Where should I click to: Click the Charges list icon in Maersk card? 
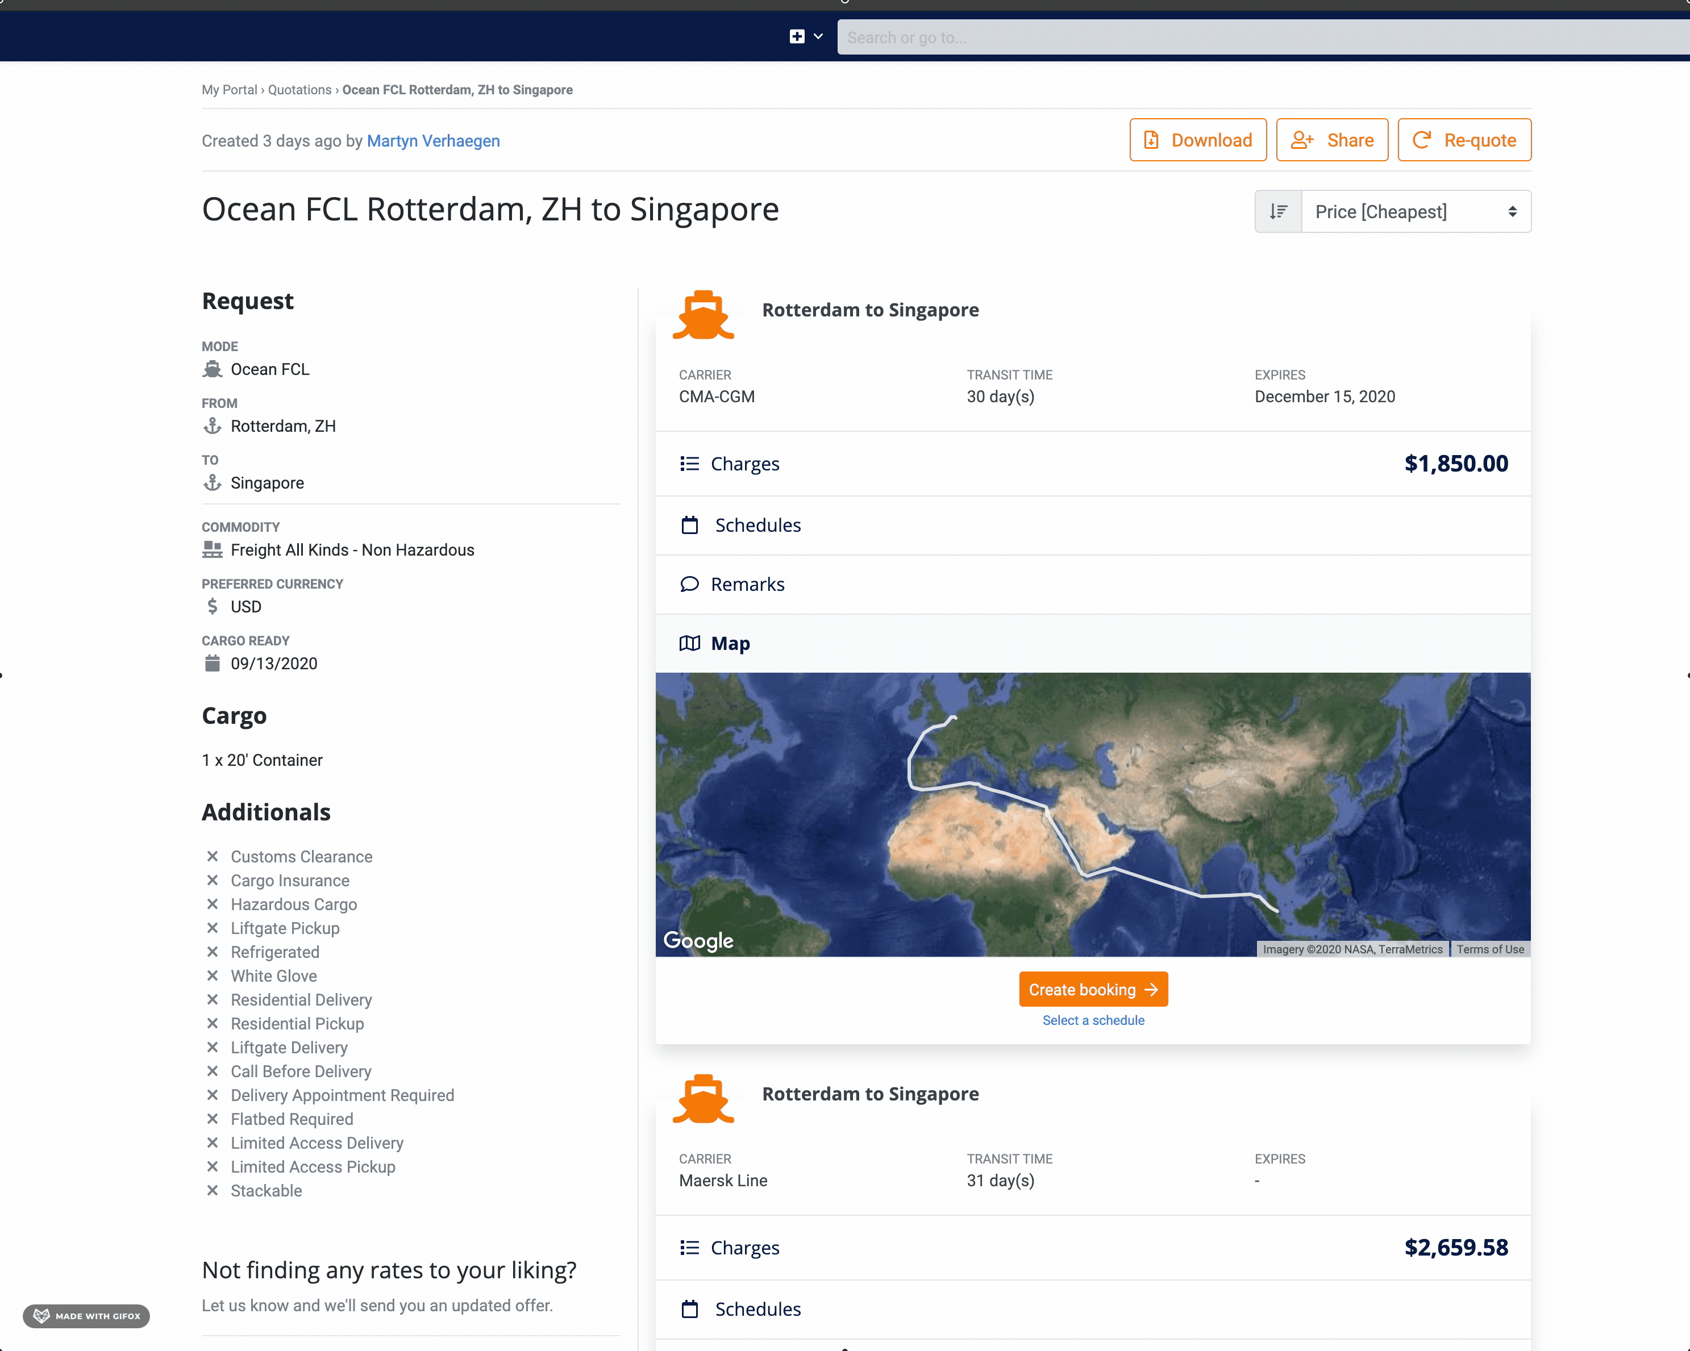coord(689,1248)
